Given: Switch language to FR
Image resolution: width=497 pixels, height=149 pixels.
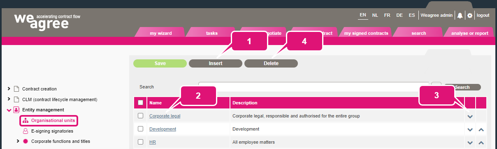Looking at the screenshot, I should (387, 15).
